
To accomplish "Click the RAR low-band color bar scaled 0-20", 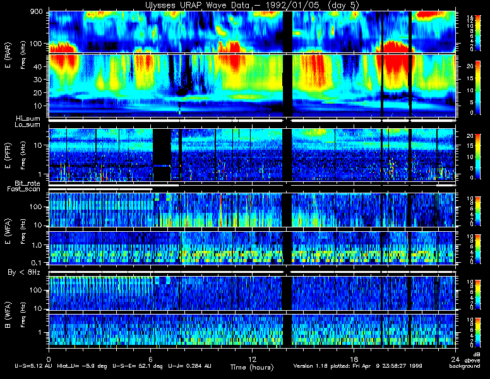I will coord(478,88).
